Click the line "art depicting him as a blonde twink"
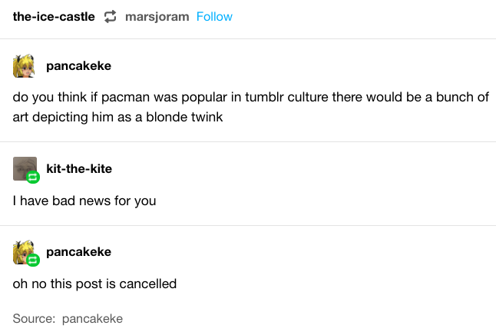The width and height of the screenshot is (496, 332). [x=117, y=118]
